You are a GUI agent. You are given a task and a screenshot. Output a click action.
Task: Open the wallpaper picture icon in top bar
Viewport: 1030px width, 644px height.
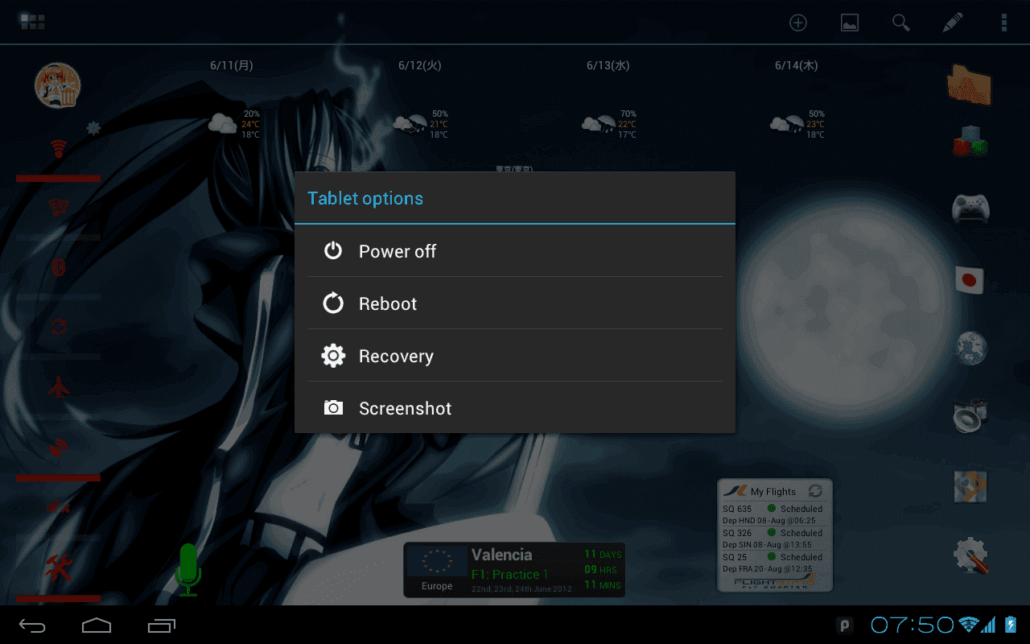(x=850, y=23)
